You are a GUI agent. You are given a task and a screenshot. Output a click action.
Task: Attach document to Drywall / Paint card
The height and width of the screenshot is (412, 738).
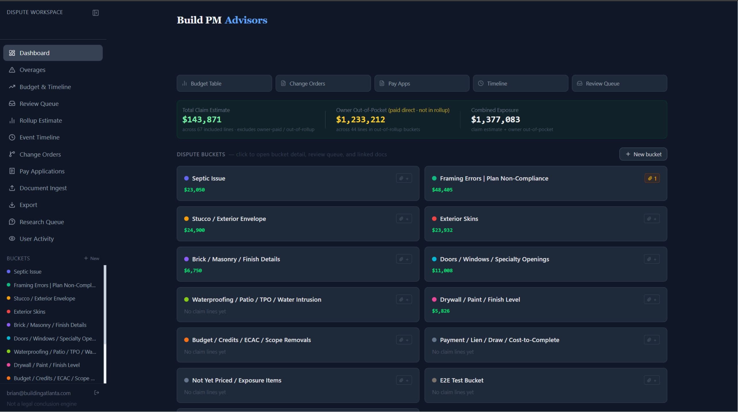(652, 300)
